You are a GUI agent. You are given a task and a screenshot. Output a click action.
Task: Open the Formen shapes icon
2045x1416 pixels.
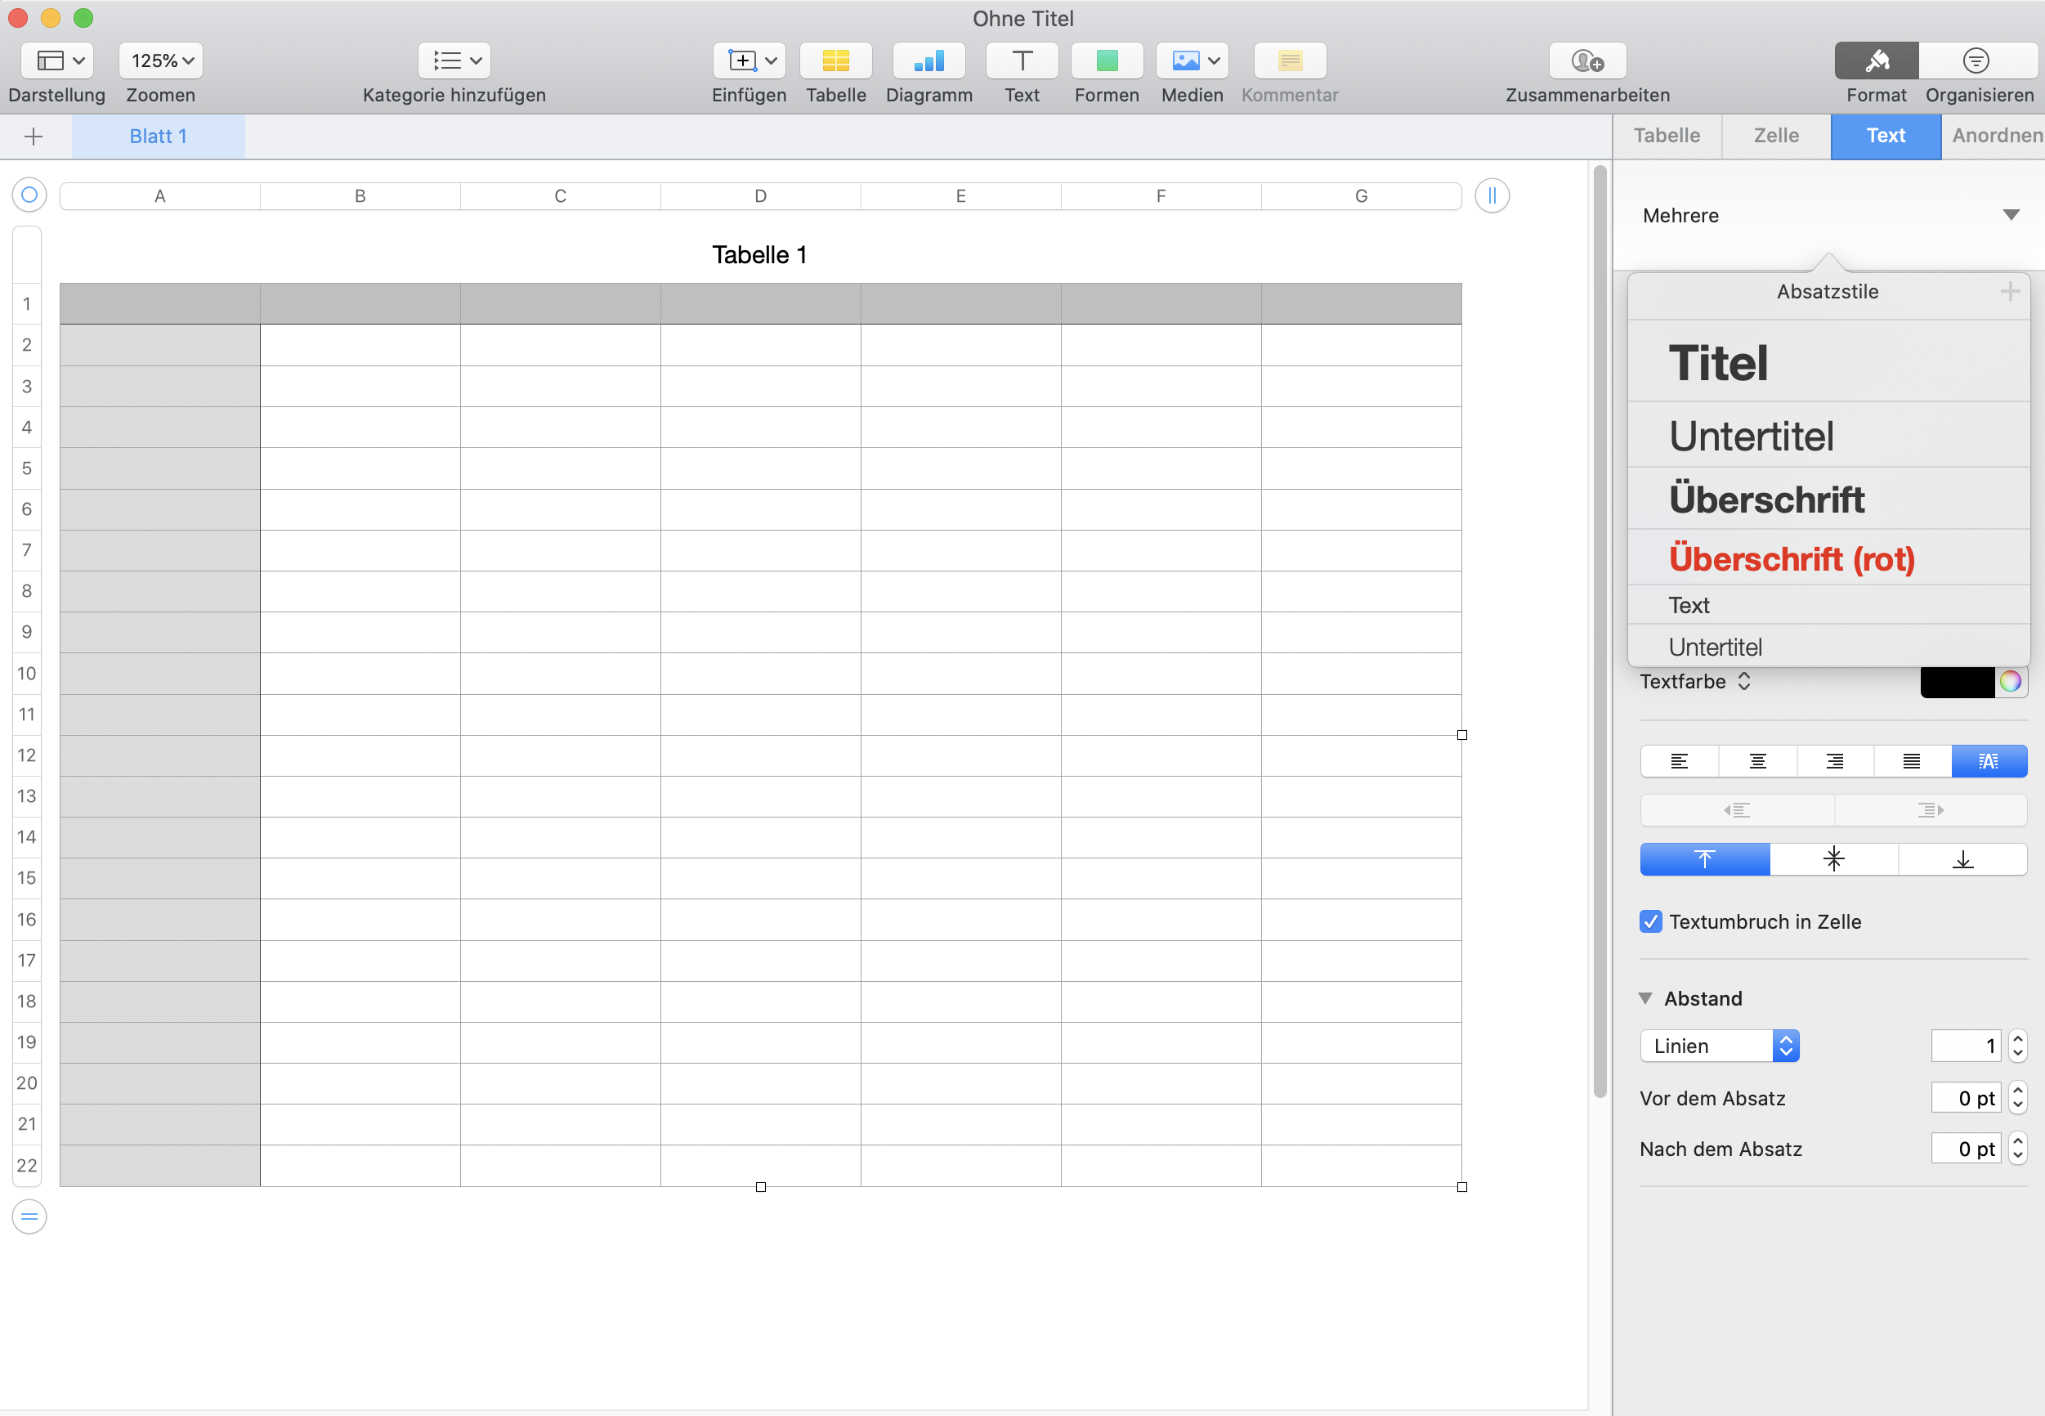(1106, 60)
